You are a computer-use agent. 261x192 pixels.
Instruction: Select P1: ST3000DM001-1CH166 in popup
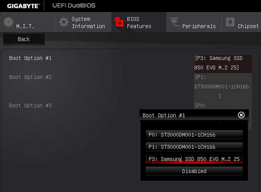(x=194, y=147)
